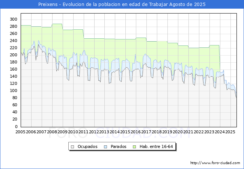Click the 0 y-axis value
The height and width of the screenshot is (169, 244).
click(16, 127)
